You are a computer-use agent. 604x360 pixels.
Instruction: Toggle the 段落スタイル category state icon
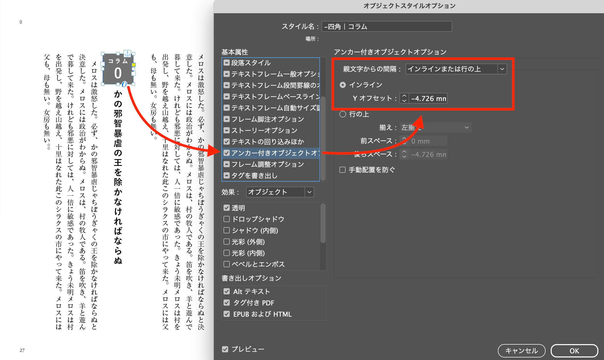pos(226,63)
